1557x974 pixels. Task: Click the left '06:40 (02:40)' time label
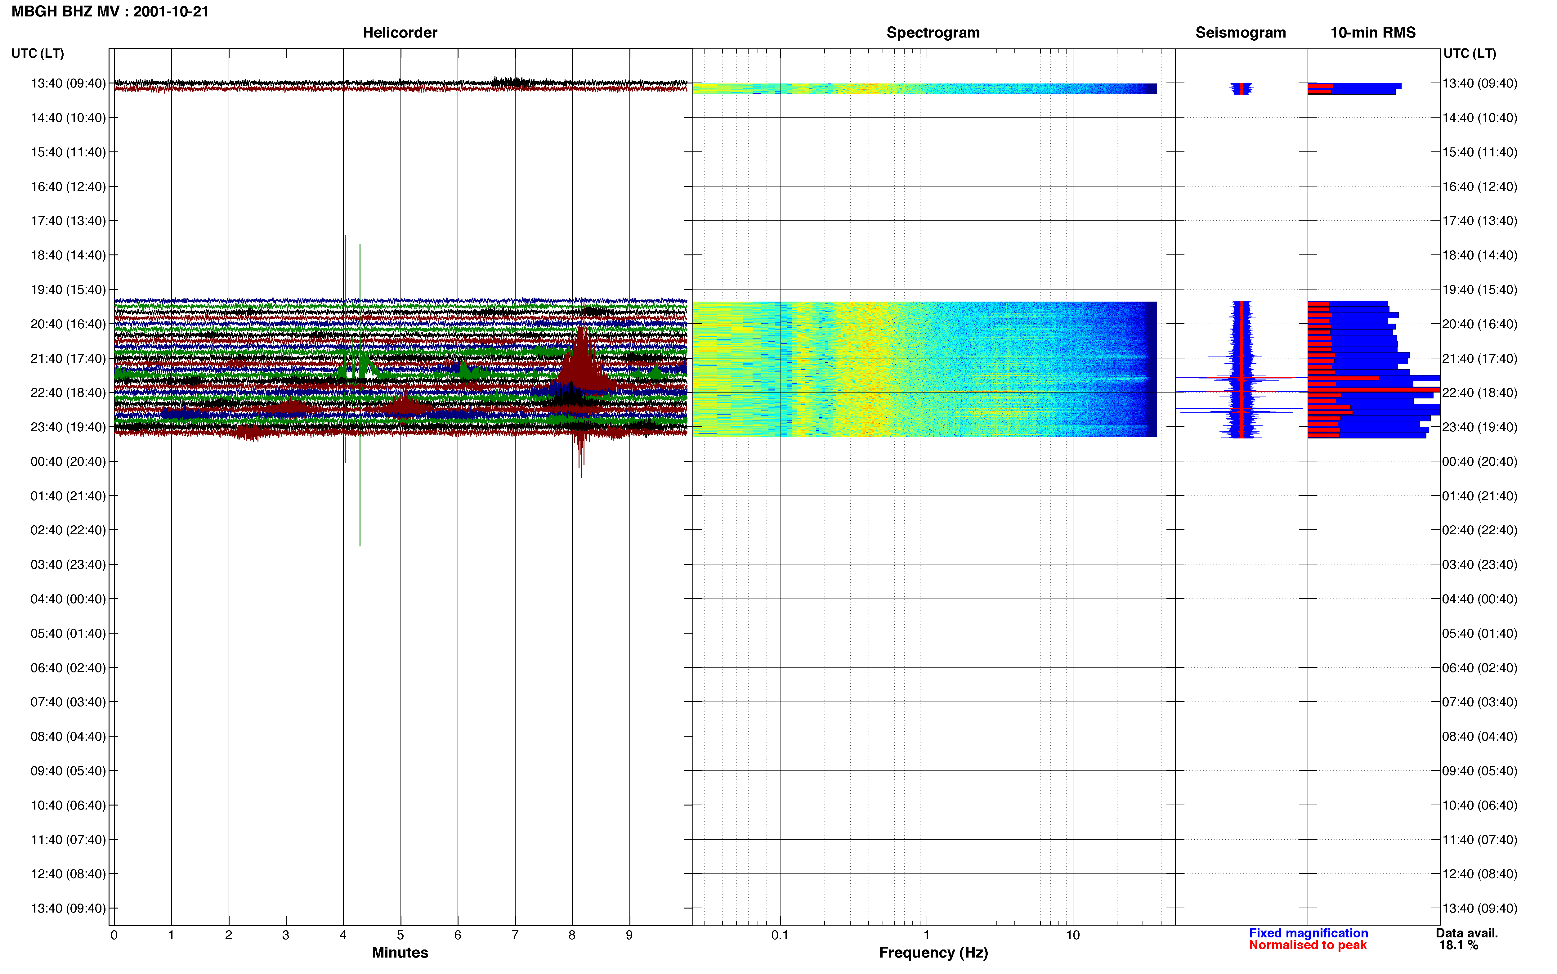[68, 668]
